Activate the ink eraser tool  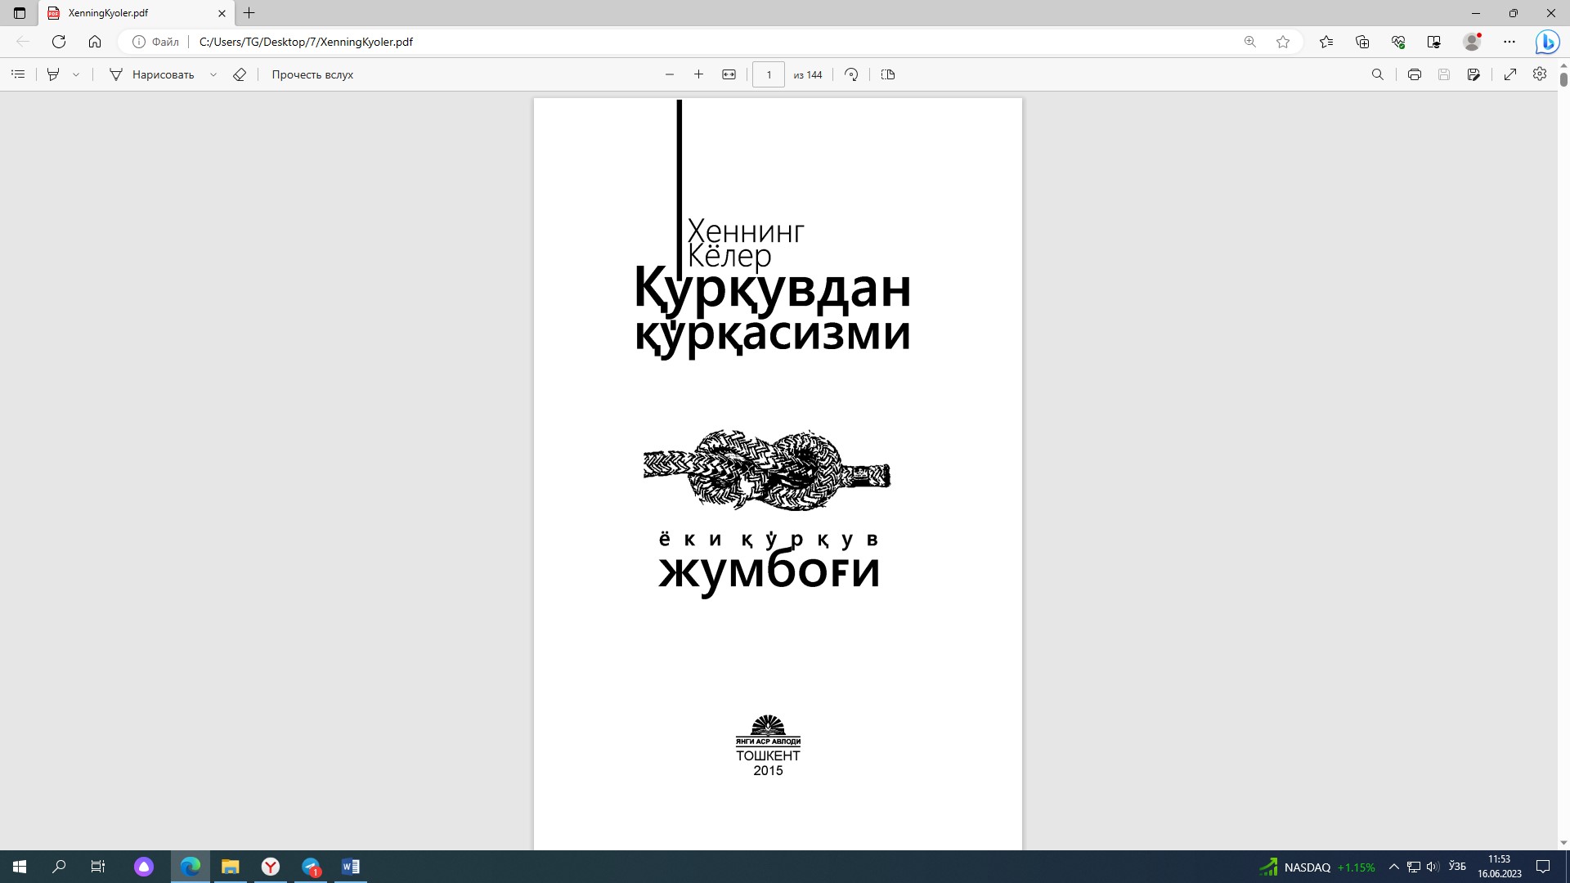[240, 74]
